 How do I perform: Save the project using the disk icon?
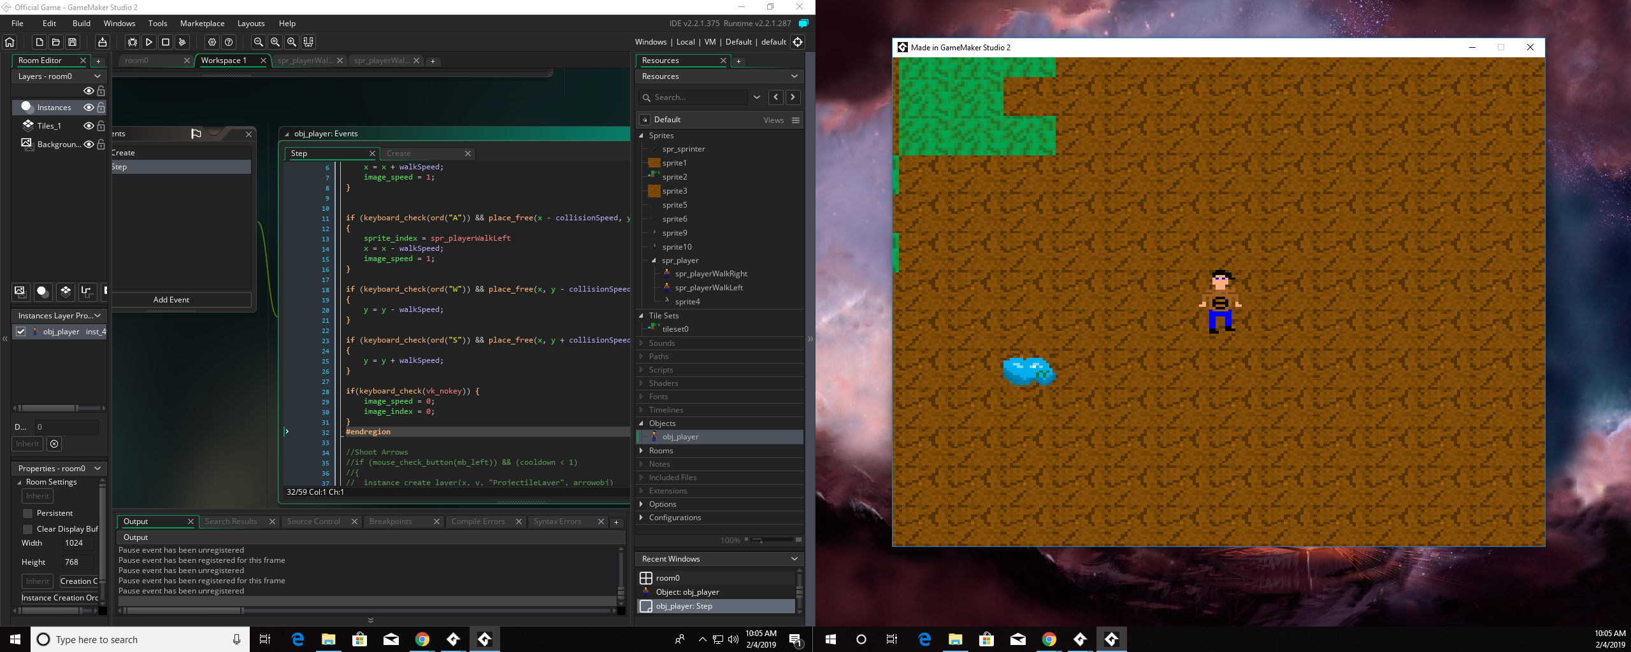(72, 41)
